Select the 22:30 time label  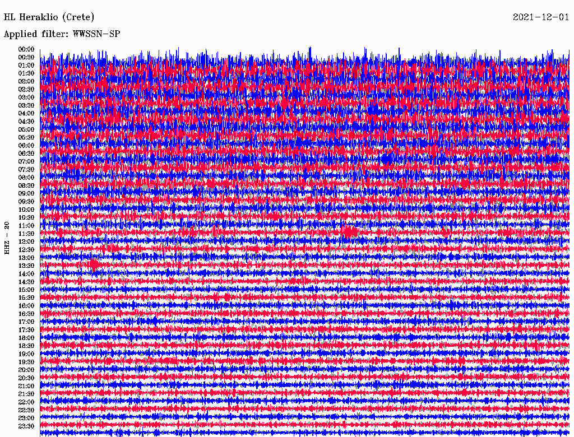[x=26, y=410]
